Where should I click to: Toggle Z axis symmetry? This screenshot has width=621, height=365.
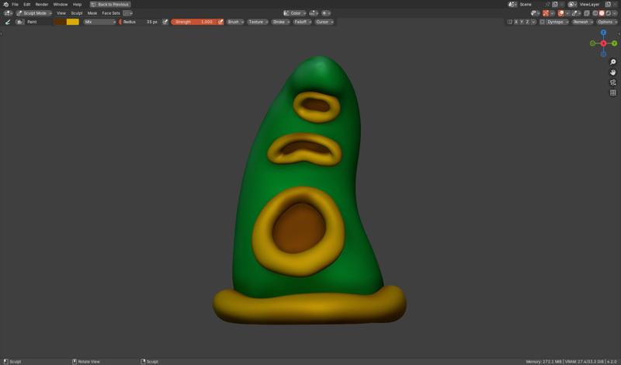[527, 22]
